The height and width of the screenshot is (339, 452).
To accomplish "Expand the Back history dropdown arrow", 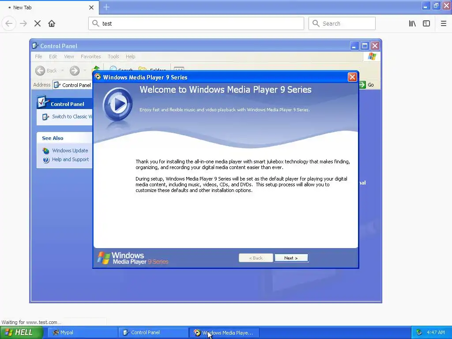I will click(x=62, y=71).
